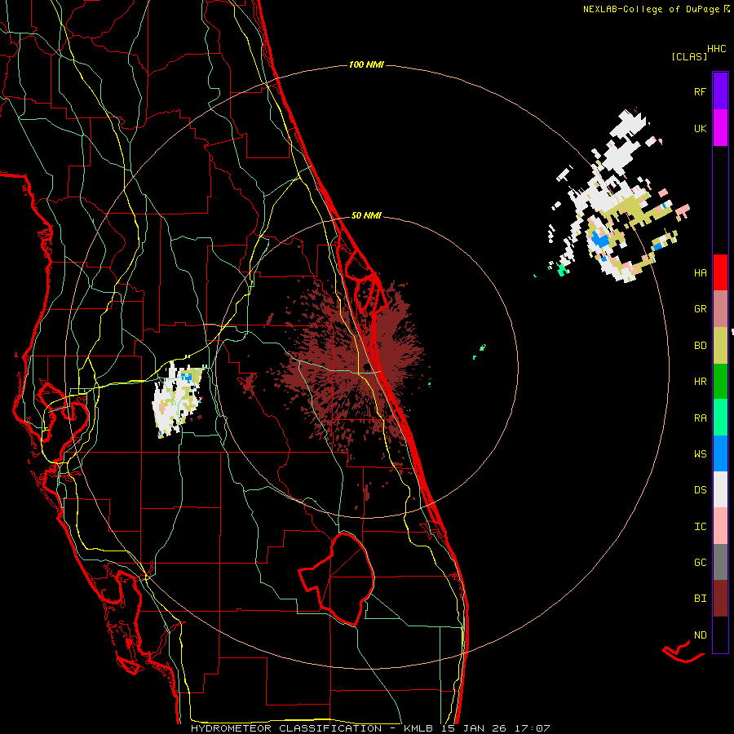This screenshot has height=734, width=734.
Task: Click the BI legend label
Action: 700,599
